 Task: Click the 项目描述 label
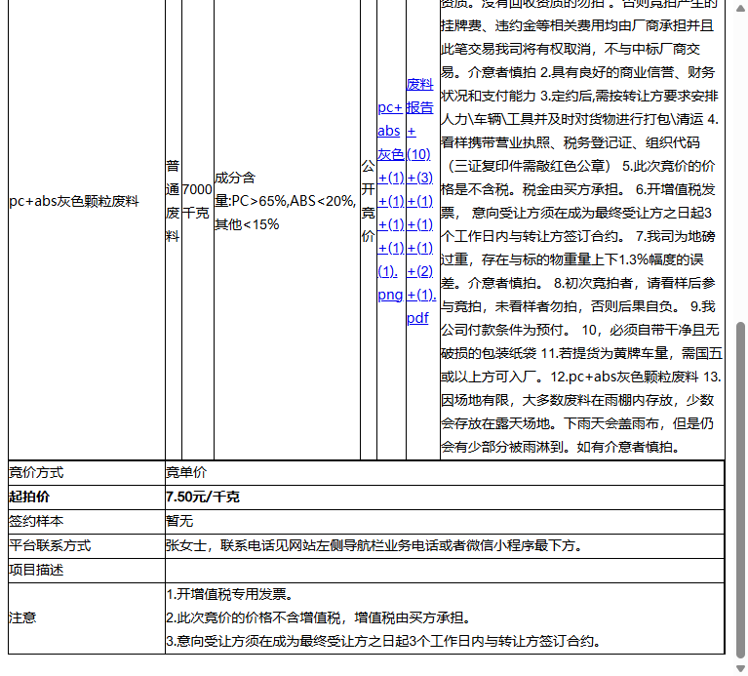tap(36, 570)
